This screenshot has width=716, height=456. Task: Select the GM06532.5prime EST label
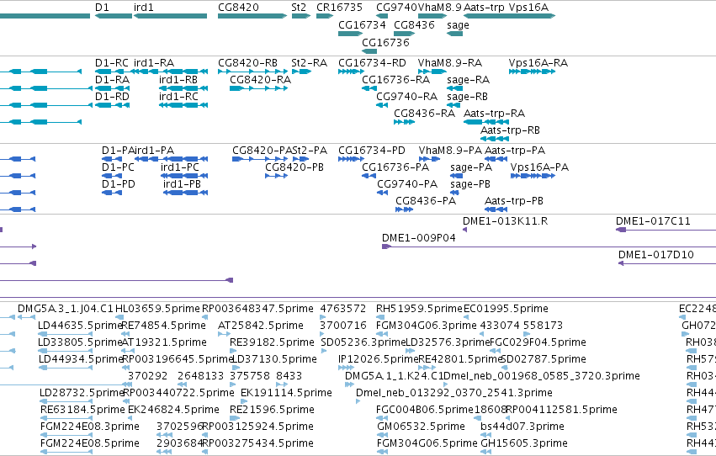(x=421, y=427)
